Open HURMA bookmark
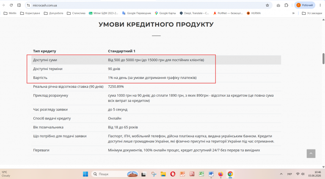The image size is (325, 179). click(x=253, y=13)
